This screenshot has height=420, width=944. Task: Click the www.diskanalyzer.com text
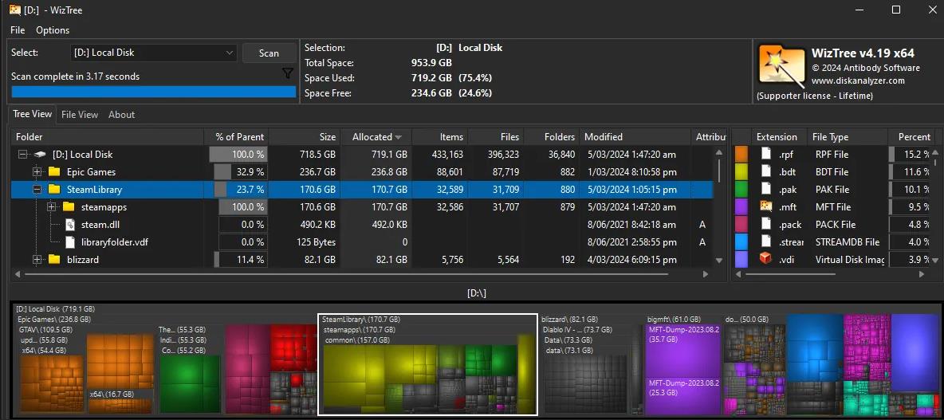click(858, 80)
